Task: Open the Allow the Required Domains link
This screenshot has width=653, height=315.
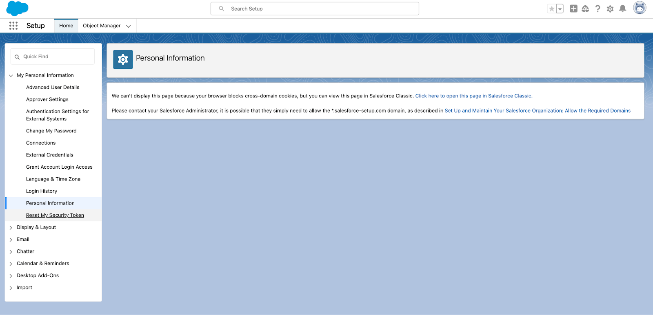Action: click(x=538, y=110)
